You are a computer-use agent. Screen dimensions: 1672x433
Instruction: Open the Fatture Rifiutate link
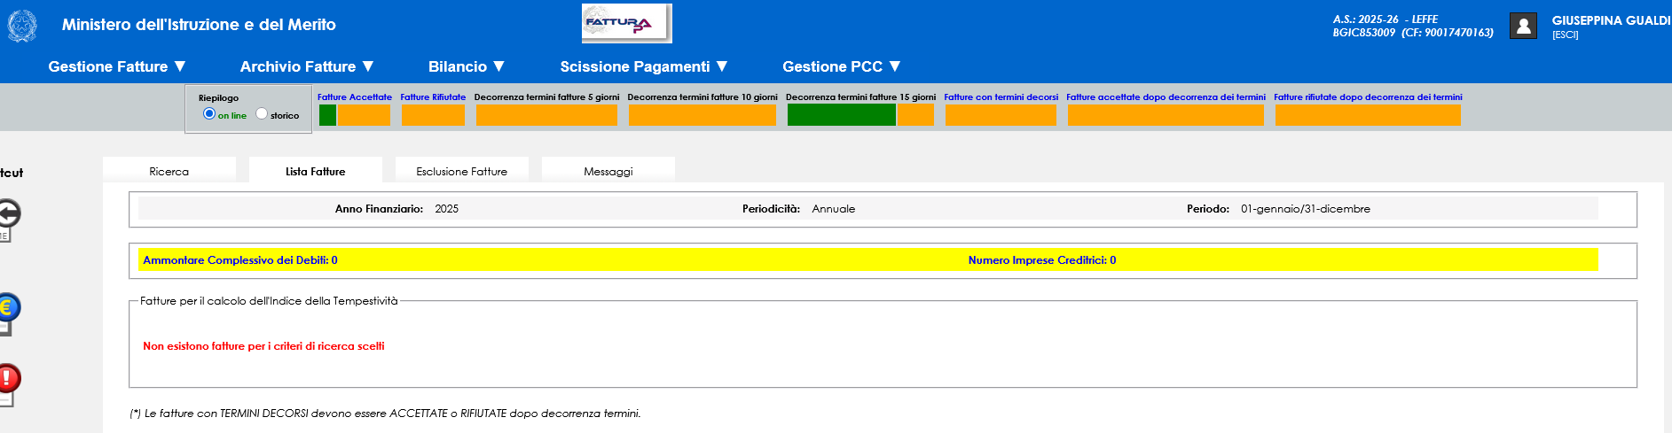433,97
